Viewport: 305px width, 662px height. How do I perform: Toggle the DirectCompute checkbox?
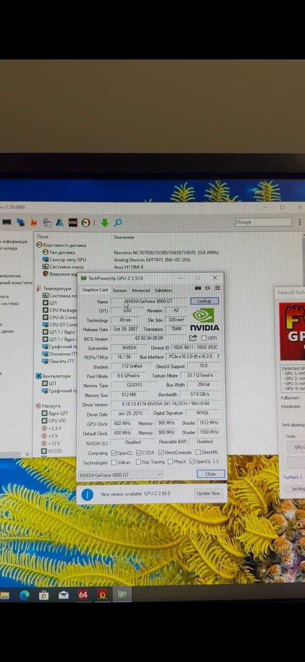[x=161, y=453]
